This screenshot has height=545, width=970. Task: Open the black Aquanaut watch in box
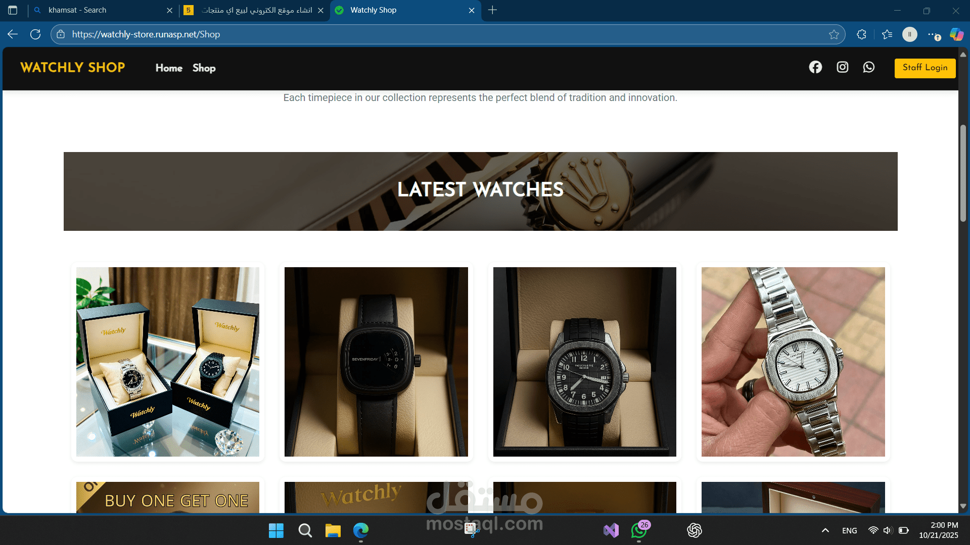click(585, 362)
